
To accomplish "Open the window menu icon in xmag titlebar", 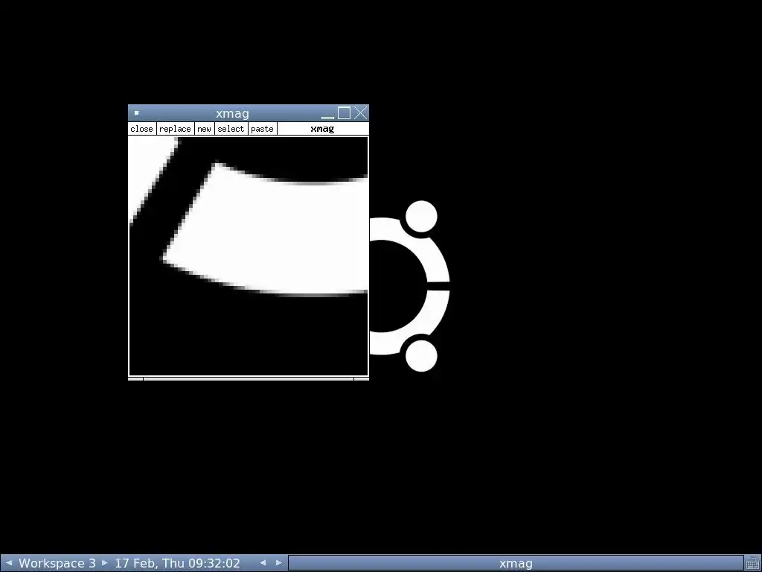I will [x=137, y=113].
